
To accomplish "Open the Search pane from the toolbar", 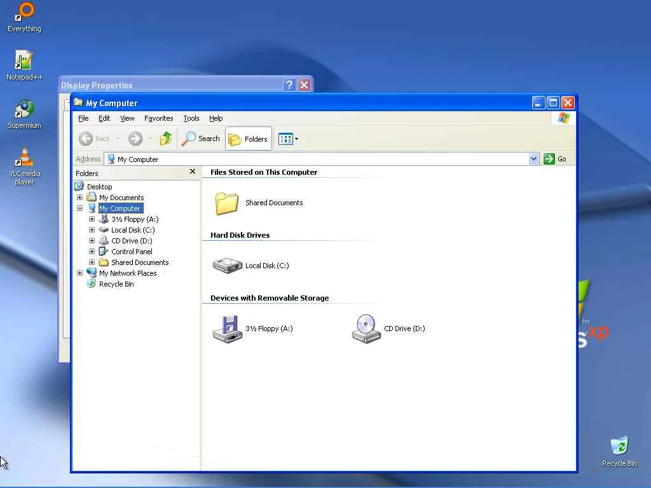I will pos(200,139).
